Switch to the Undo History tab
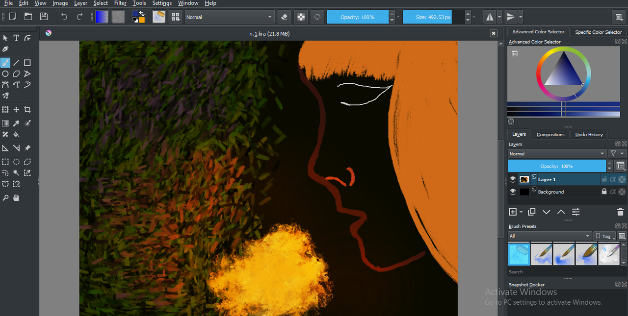The width and height of the screenshot is (628, 316). (589, 135)
